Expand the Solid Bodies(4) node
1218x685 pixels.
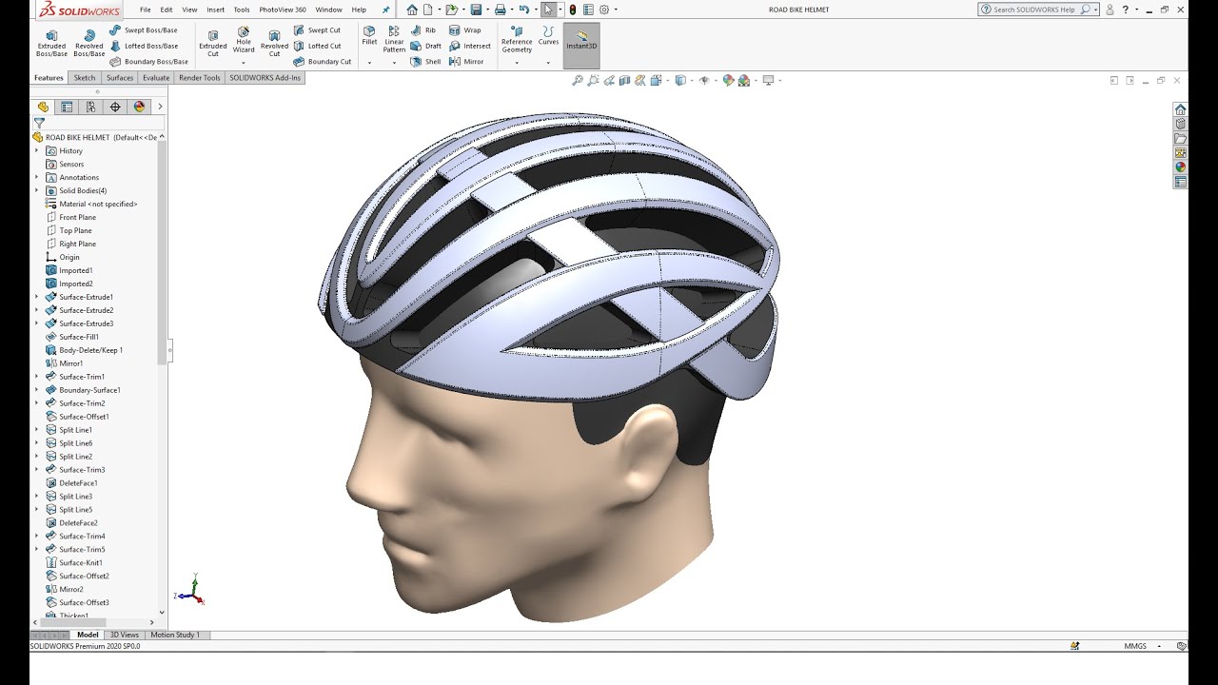pyautogui.click(x=37, y=190)
